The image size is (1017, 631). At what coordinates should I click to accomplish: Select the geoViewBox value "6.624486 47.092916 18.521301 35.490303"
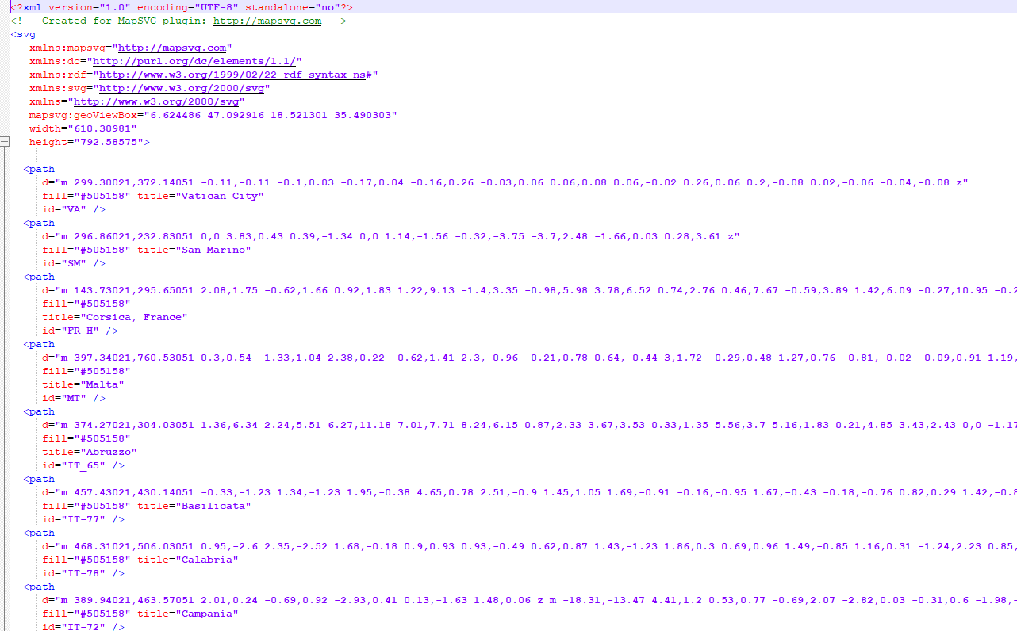point(271,115)
